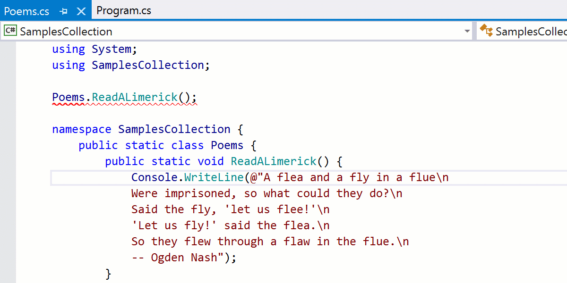The width and height of the screenshot is (567, 283).
Task: Click the 'class' keyword
Action: pyautogui.click(x=188, y=145)
